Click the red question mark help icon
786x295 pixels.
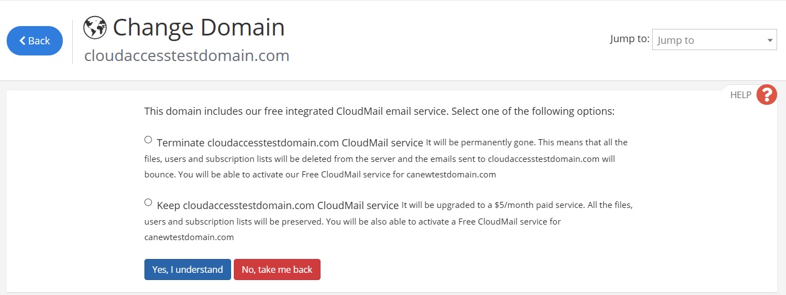point(767,95)
